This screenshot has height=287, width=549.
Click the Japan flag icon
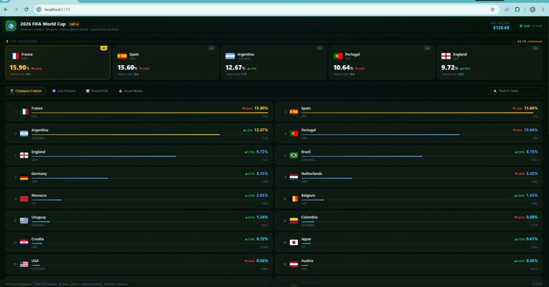[x=294, y=242]
